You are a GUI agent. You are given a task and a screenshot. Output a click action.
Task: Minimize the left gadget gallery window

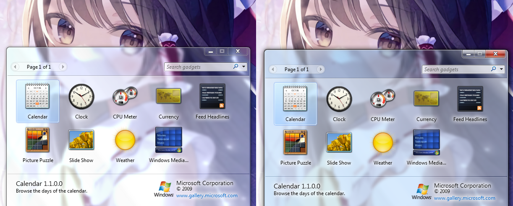point(210,51)
